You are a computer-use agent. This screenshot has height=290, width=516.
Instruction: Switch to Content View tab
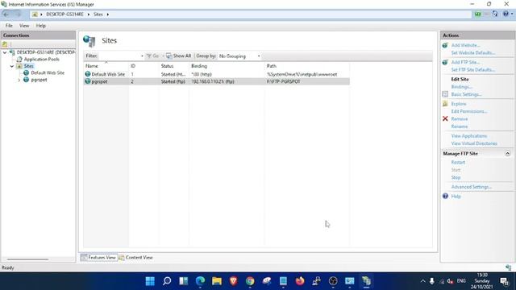coord(135,258)
